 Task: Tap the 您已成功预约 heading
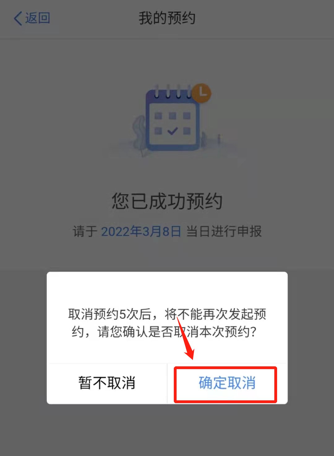(x=167, y=201)
